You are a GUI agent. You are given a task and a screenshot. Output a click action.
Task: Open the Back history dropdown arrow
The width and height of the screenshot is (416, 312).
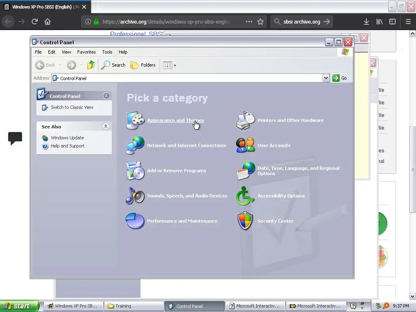point(60,65)
